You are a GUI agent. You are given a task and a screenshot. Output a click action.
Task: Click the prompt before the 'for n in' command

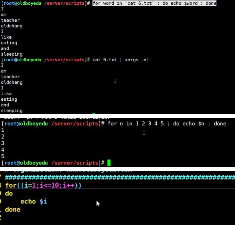click(53, 124)
